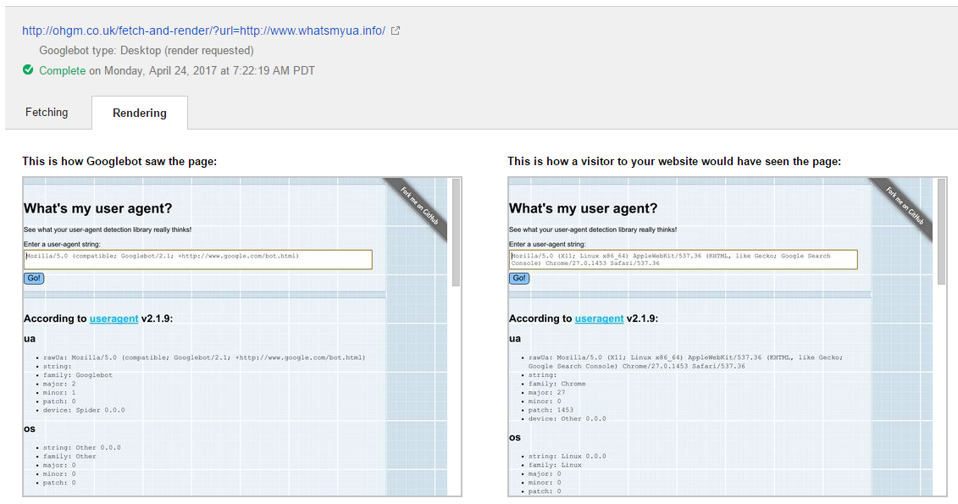The height and width of the screenshot is (504, 958).
Task: Click the green Complete checkmark icon
Action: [x=28, y=70]
